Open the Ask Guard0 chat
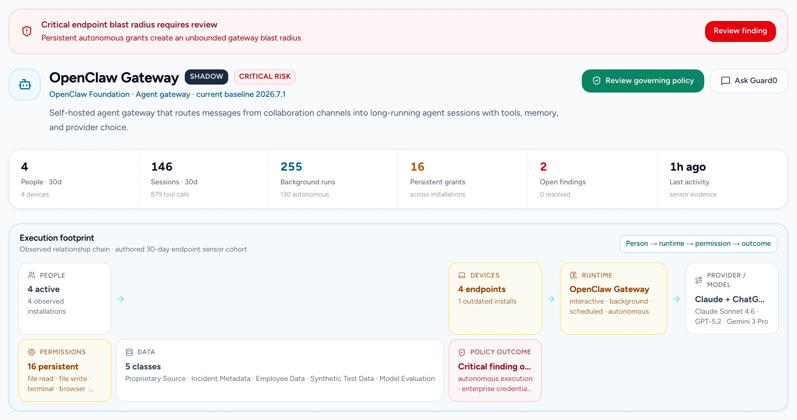 click(749, 81)
